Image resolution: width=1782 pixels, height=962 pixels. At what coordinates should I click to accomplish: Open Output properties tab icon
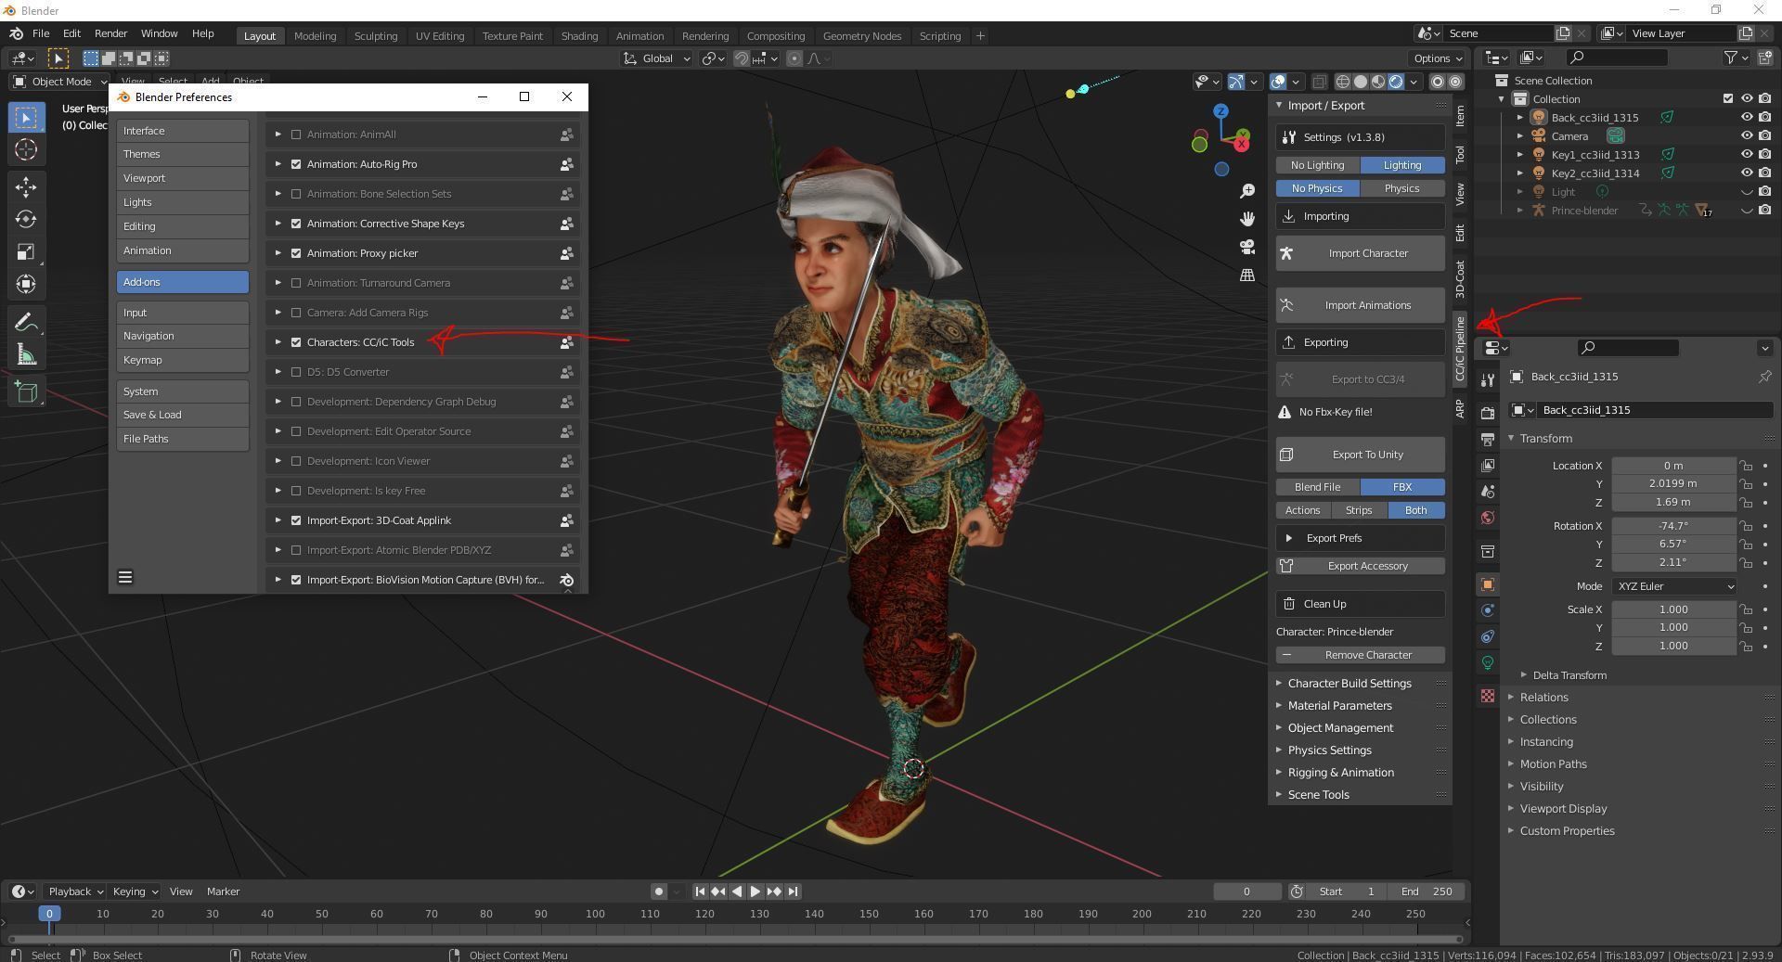(x=1488, y=439)
